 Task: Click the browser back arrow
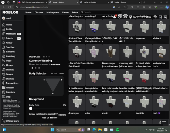tap(4, 7)
